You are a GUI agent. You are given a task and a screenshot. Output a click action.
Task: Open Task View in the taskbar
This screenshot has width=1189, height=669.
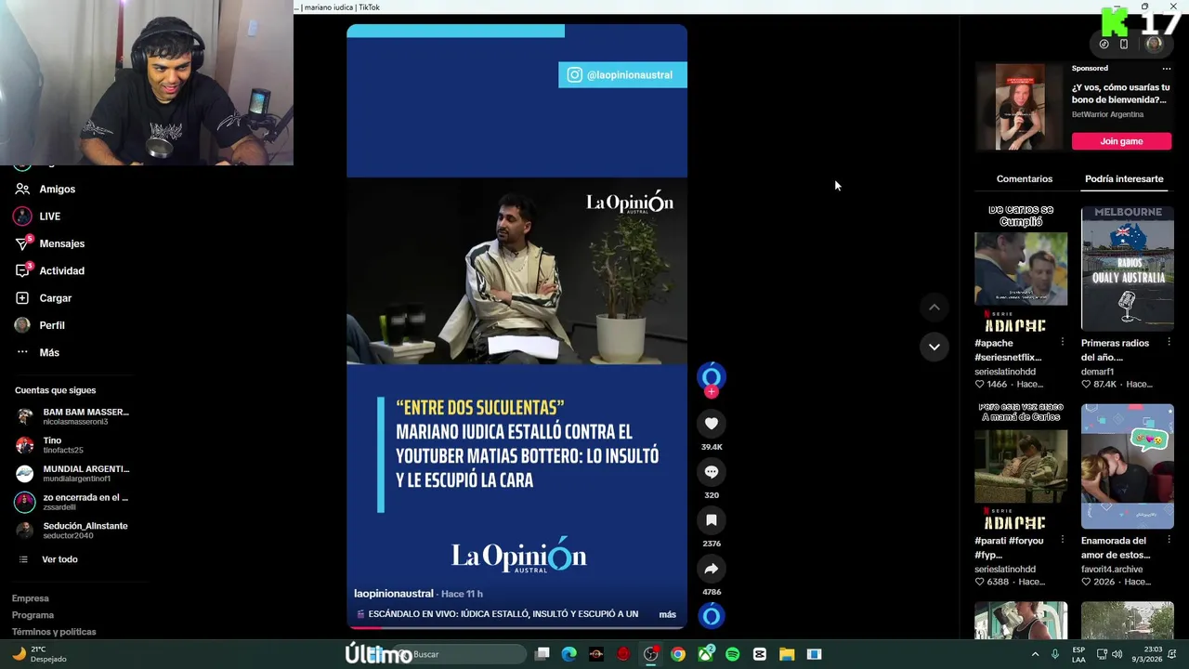pyautogui.click(x=542, y=654)
